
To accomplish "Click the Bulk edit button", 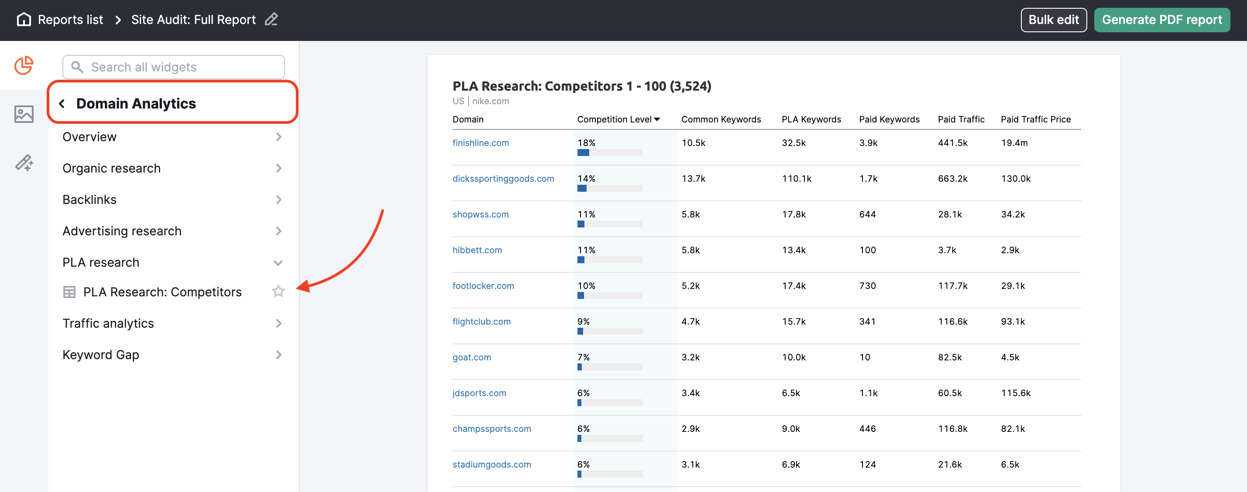I will coord(1053,20).
